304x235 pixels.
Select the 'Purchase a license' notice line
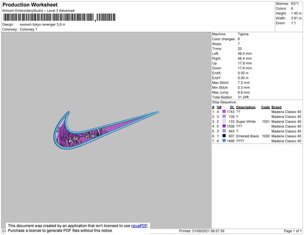60,230
